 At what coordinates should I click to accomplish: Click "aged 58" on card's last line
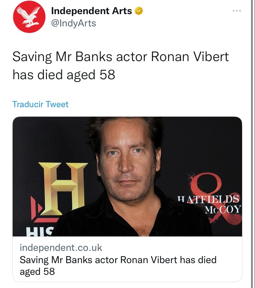click(x=37, y=272)
